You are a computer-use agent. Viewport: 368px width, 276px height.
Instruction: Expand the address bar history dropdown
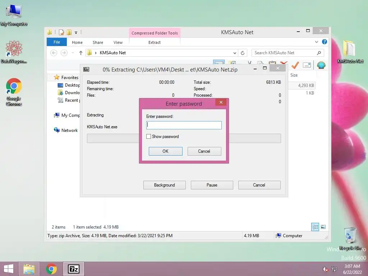(234, 53)
